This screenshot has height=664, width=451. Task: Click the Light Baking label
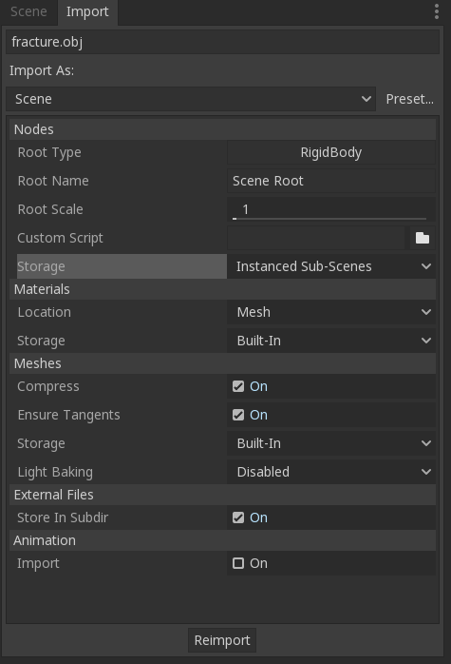coord(55,472)
